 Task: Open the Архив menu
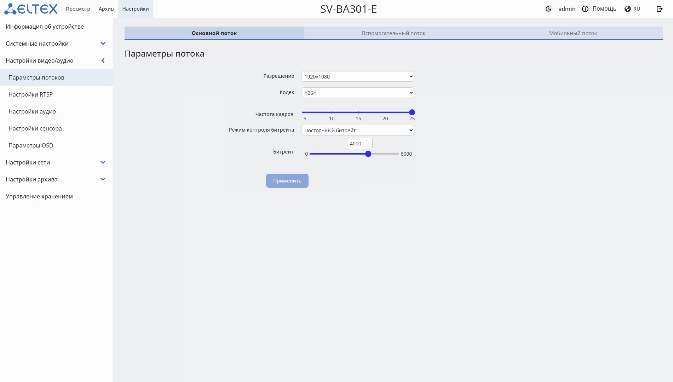(106, 9)
